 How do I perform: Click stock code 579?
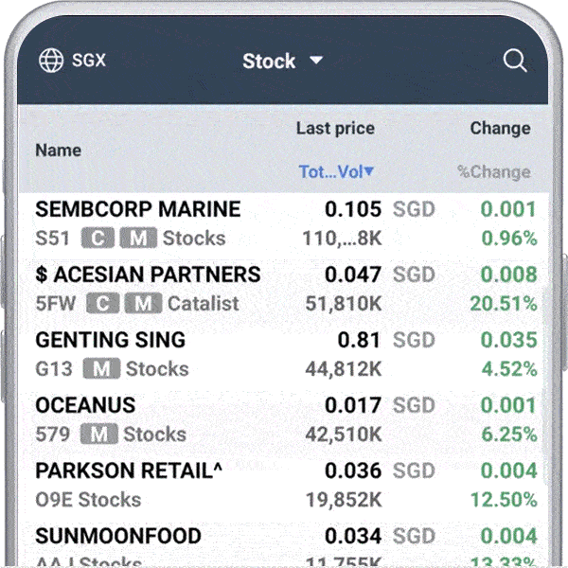pyautogui.click(x=52, y=434)
